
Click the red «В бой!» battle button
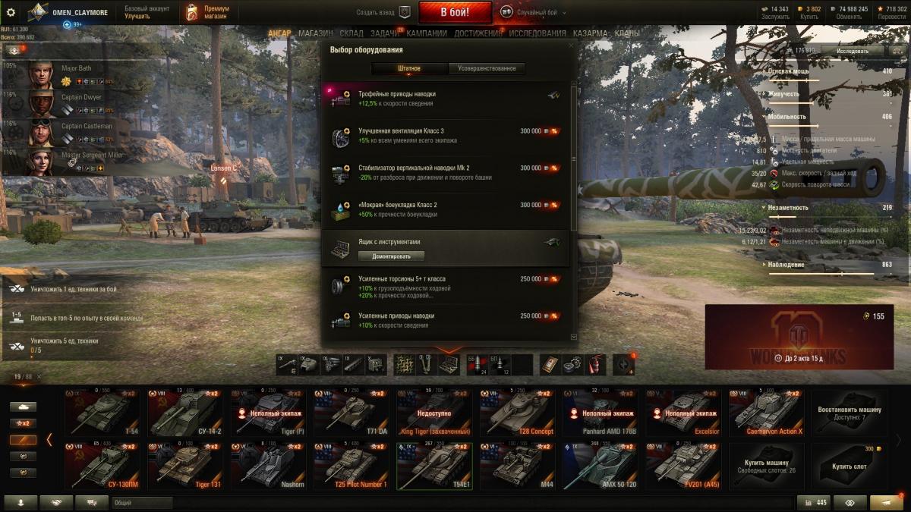click(x=455, y=12)
